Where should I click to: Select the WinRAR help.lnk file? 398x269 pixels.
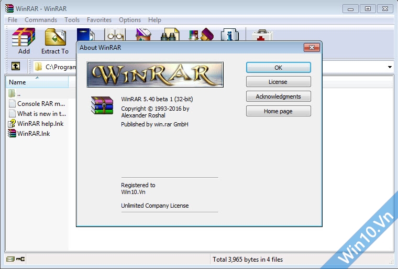pos(40,124)
